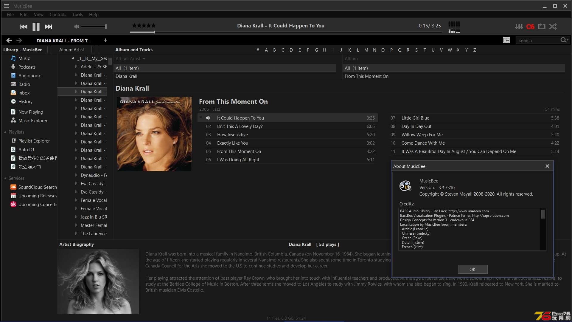The height and width of the screenshot is (322, 572).
Task: Open the Help menu
Action: [x=94, y=15]
